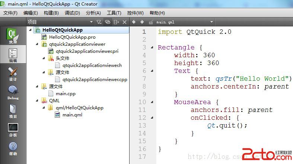
Task: Collapse the 源文件 folder containing main.cpp
Action: pyautogui.click(x=37, y=86)
